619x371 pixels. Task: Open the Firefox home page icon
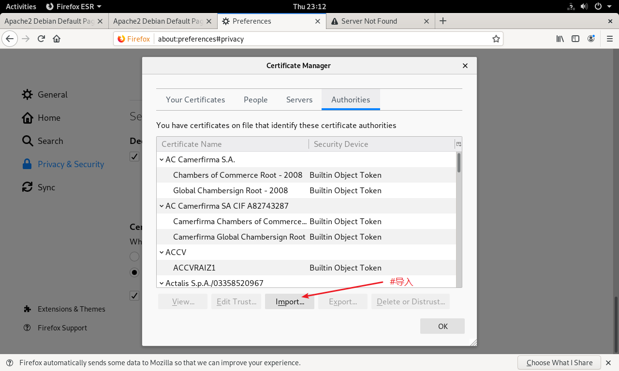click(57, 39)
